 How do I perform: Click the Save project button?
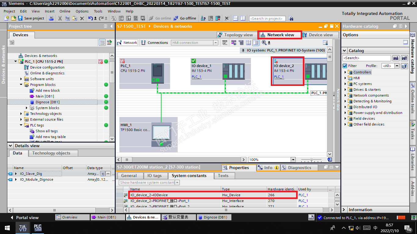click(31, 18)
